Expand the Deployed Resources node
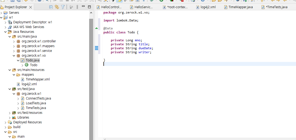The image size is (296, 140). tap(6, 122)
